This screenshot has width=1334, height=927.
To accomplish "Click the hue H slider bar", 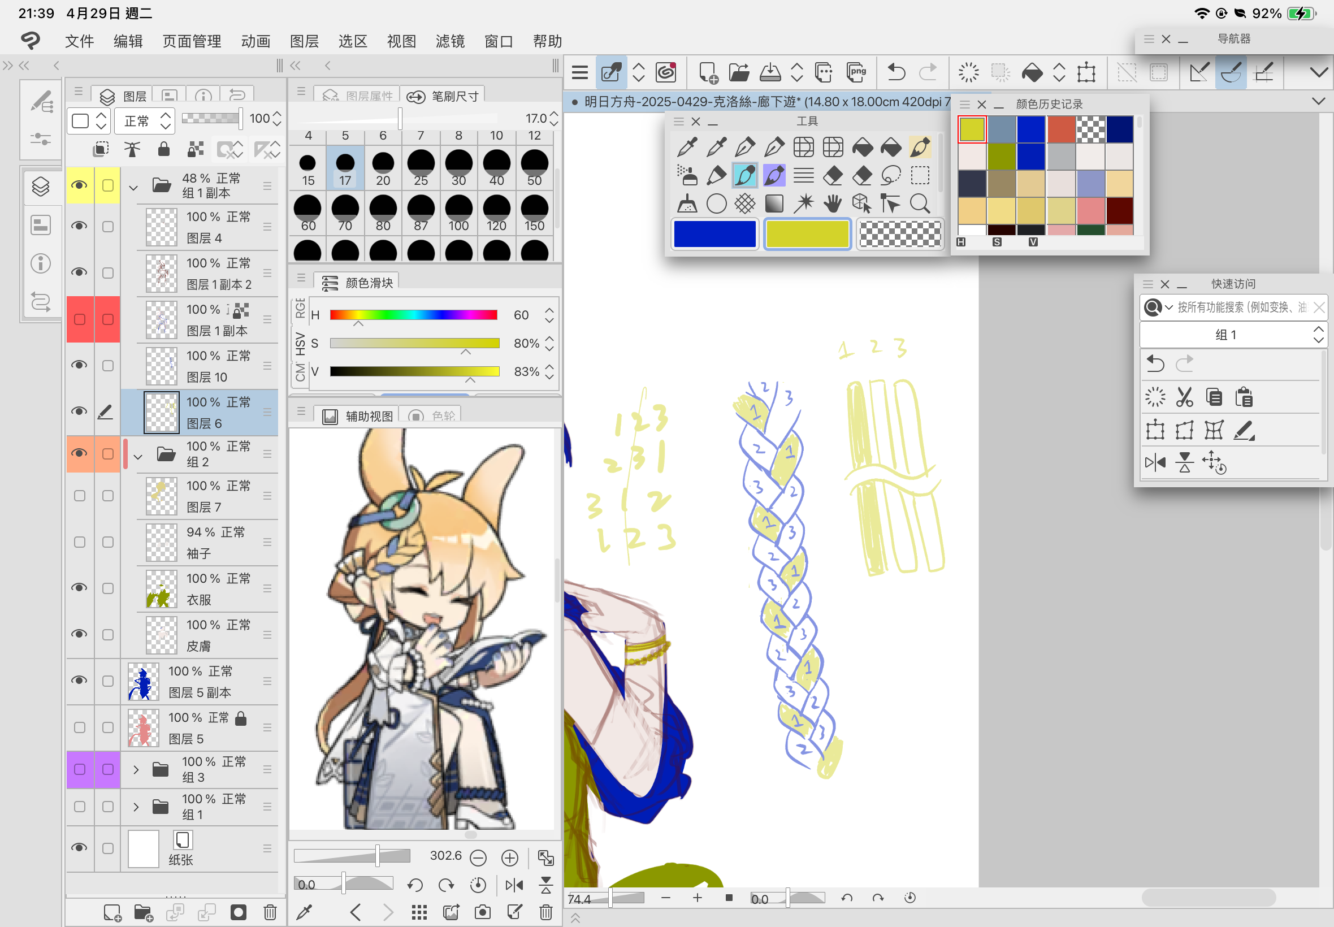I will coord(413,314).
